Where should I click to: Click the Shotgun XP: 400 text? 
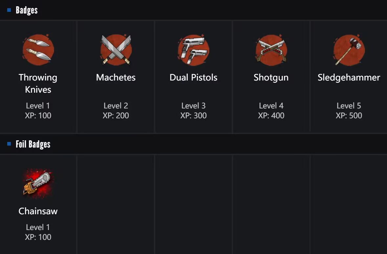click(x=271, y=116)
